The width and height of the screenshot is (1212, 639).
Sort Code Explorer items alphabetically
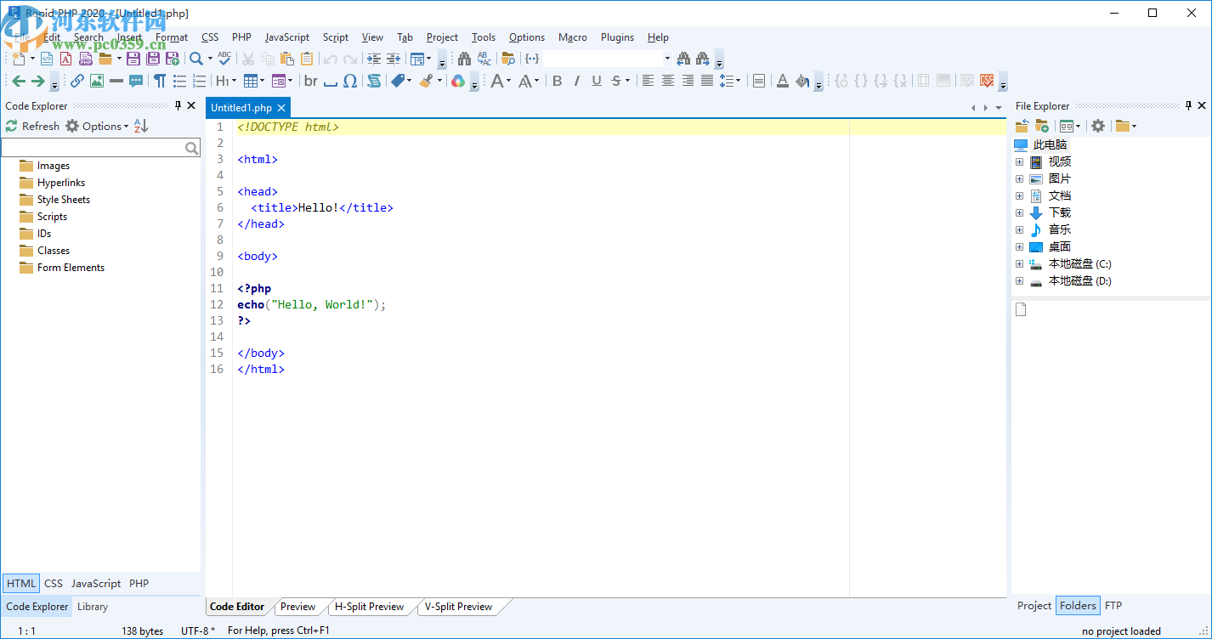click(x=141, y=126)
